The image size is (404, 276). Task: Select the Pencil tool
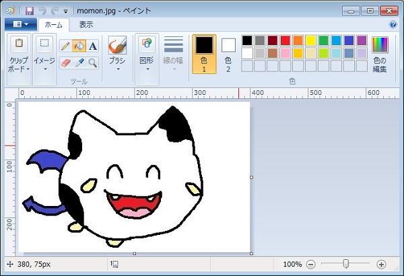(x=66, y=46)
